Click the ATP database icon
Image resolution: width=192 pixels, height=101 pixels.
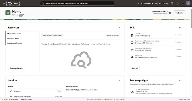(132, 43)
